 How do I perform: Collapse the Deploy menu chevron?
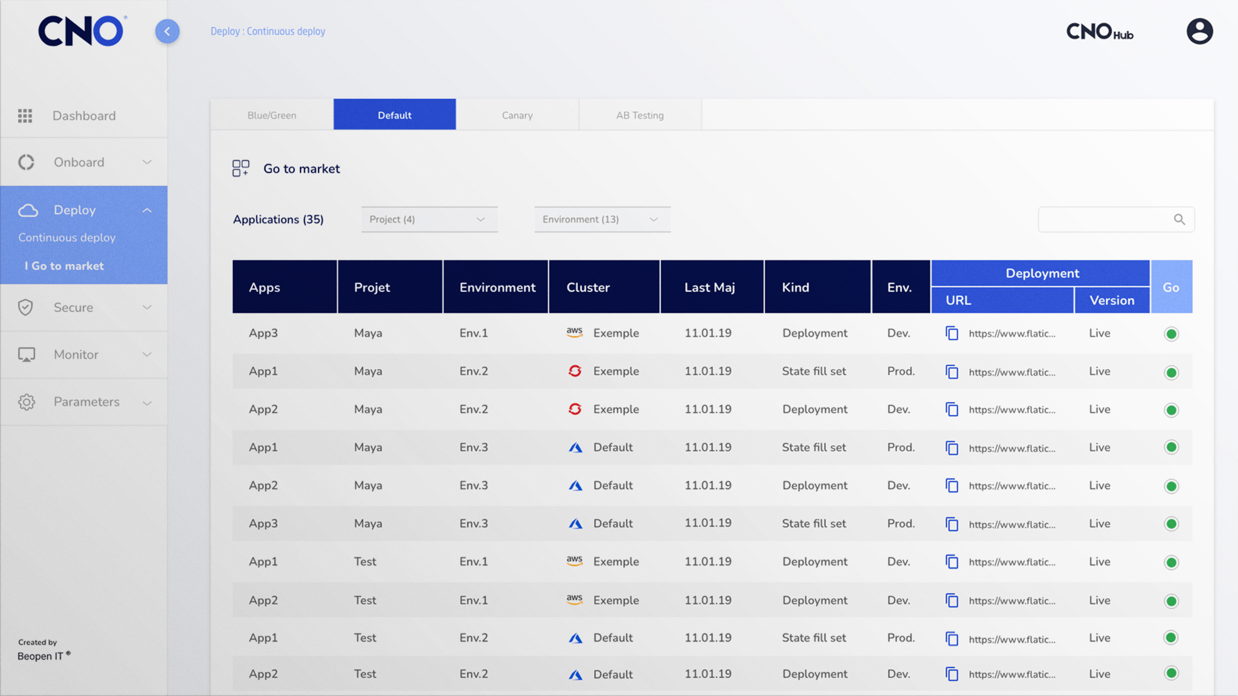click(x=147, y=210)
